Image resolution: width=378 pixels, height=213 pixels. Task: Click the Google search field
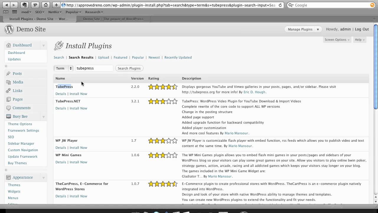tap(331, 5)
